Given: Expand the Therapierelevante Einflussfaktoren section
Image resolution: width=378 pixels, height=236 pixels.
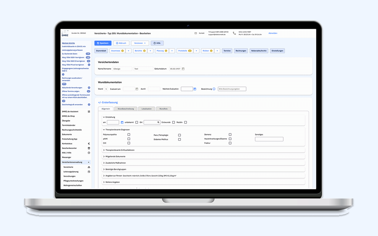Looking at the screenshot, I should [x=120, y=150].
